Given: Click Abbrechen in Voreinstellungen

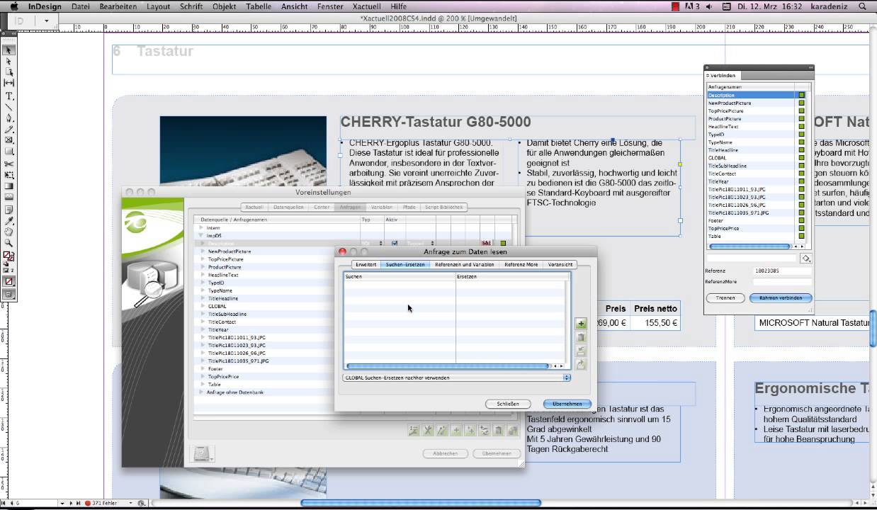Looking at the screenshot, I should pos(445,453).
